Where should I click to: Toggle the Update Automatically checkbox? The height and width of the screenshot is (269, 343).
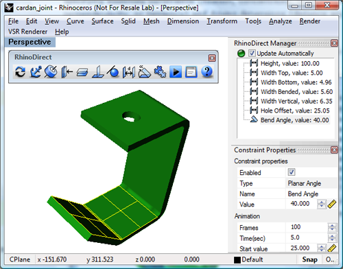click(252, 54)
